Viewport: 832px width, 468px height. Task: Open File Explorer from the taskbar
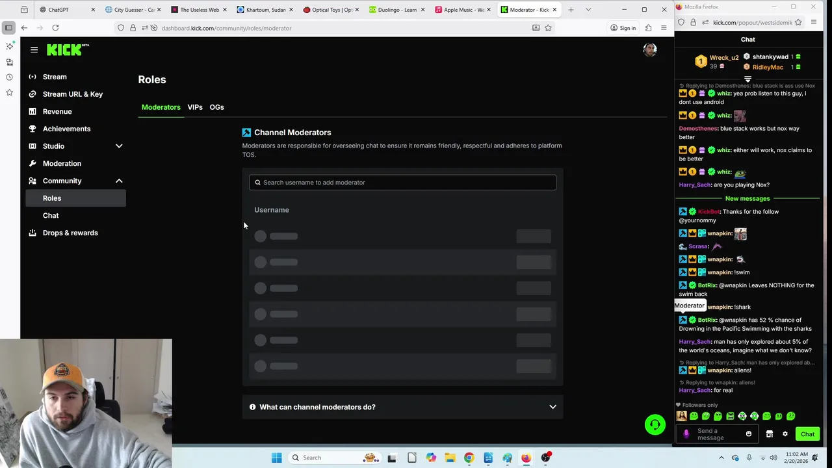tap(450, 458)
